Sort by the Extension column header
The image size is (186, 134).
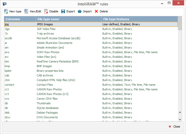(x=20, y=19)
